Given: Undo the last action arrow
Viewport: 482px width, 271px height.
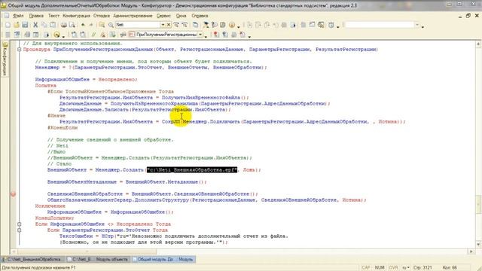Looking at the screenshot, I should coord(83,25).
